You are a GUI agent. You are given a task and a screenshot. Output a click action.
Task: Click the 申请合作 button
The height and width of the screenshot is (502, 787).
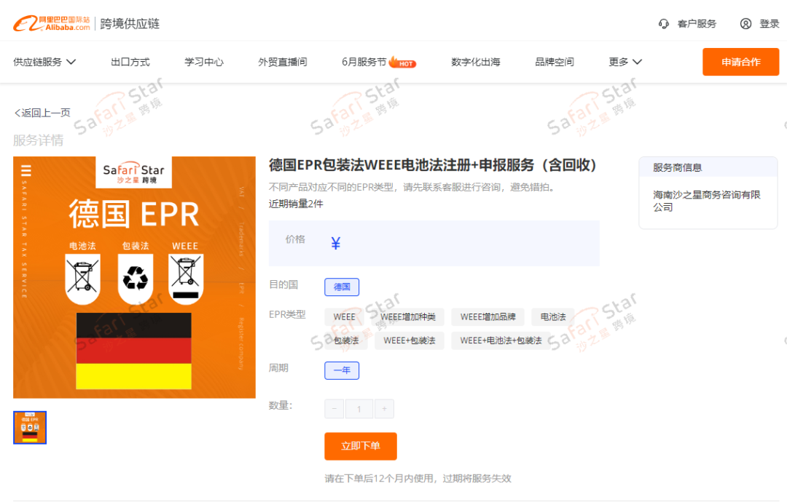click(x=740, y=62)
